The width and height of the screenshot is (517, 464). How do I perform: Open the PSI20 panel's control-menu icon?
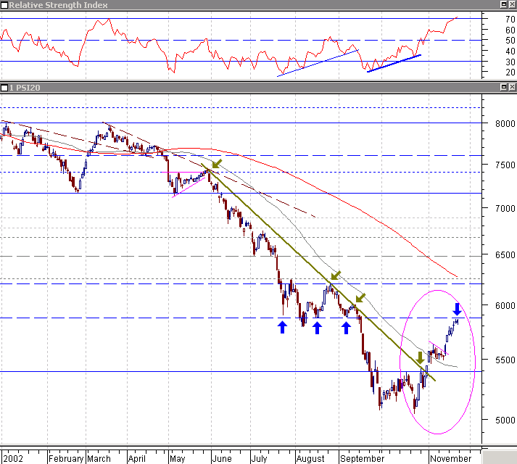[x=4, y=88]
